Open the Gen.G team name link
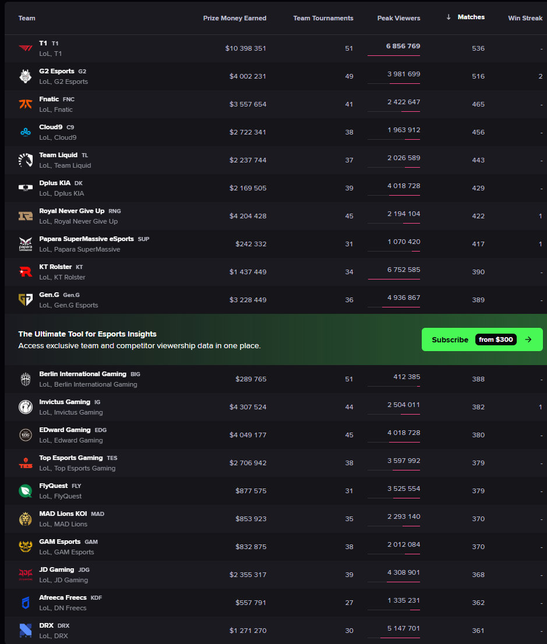Viewport: 547px width, 644px height. [50, 295]
